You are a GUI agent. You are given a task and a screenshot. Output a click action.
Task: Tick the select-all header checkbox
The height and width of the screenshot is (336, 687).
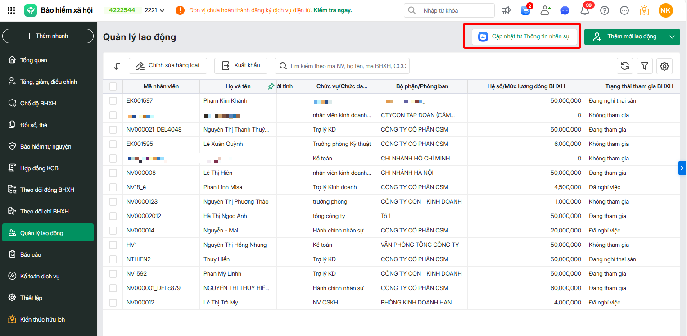(113, 86)
